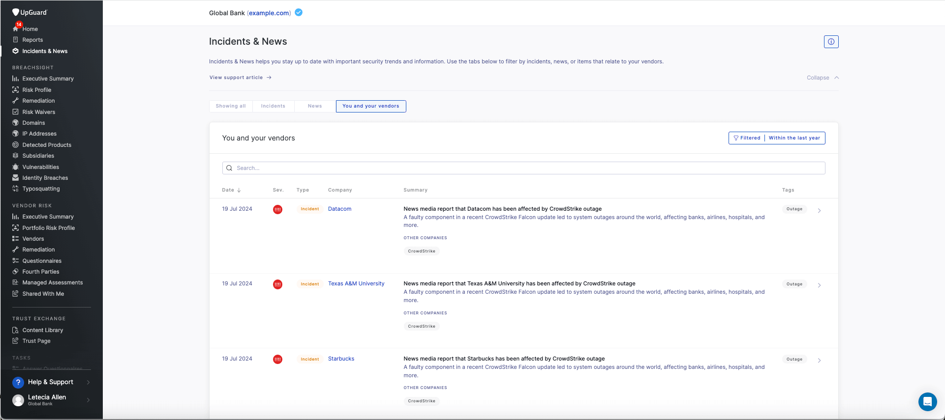Image resolution: width=945 pixels, height=420 pixels.
Task: Click the IP Addresses icon
Action: pyautogui.click(x=16, y=134)
